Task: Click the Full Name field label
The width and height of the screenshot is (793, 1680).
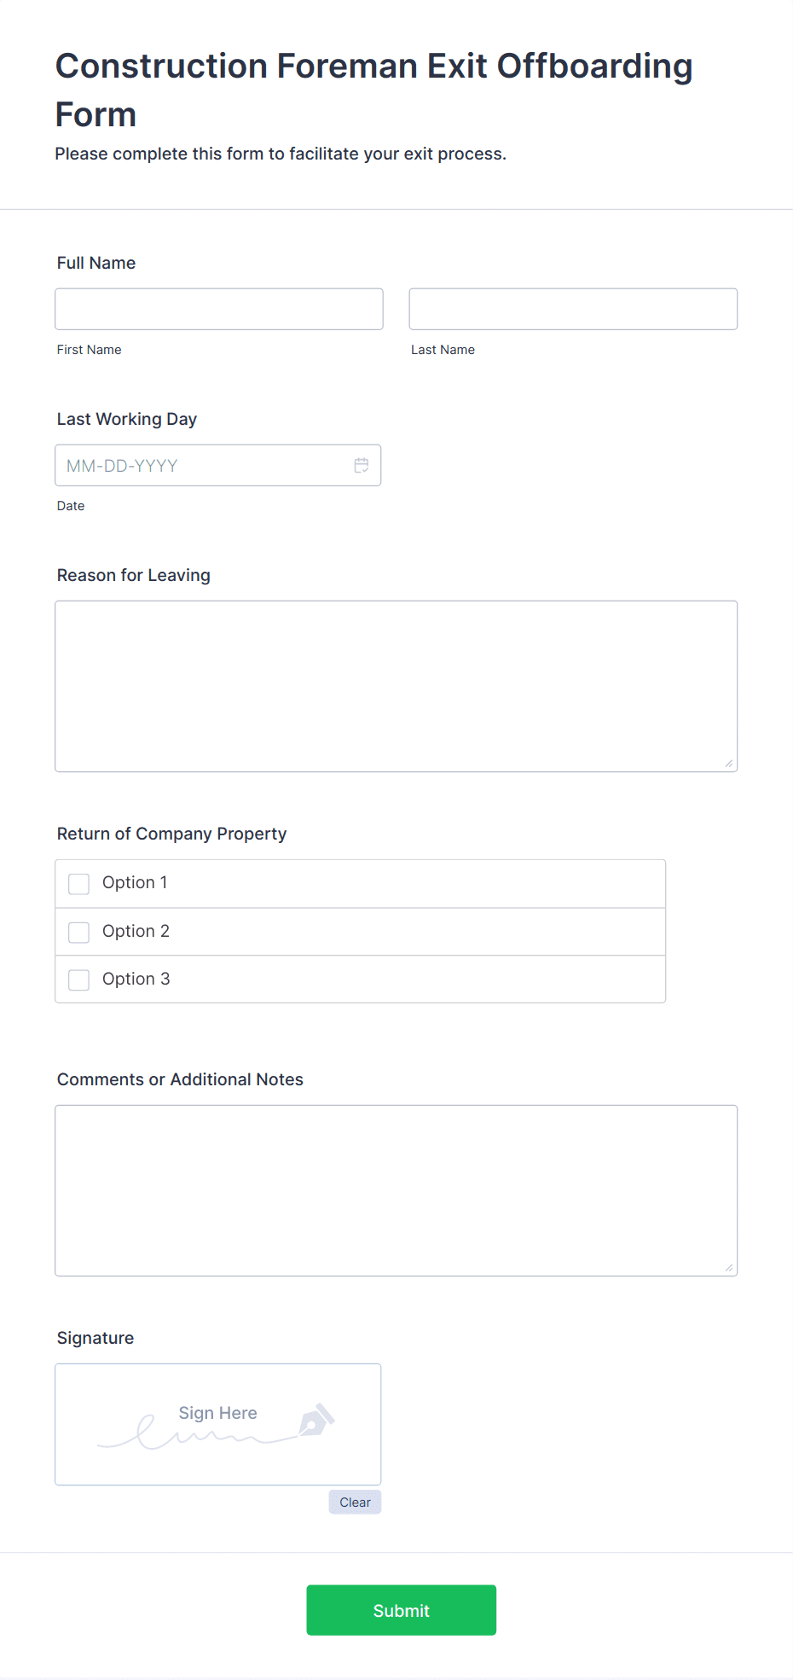Action: click(x=96, y=263)
